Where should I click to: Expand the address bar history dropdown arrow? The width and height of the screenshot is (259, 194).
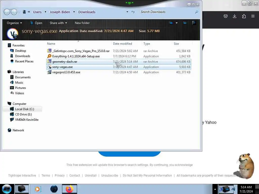(127, 12)
